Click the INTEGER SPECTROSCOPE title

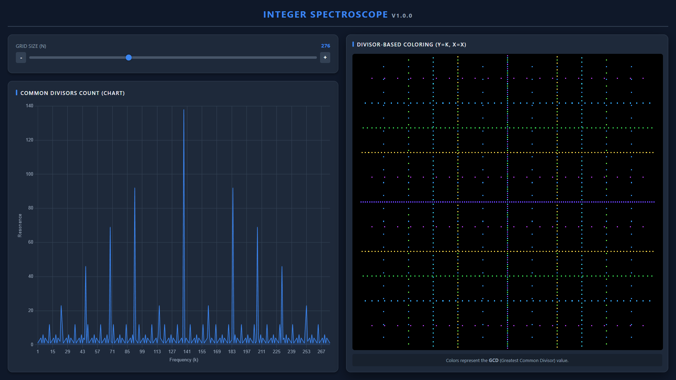coord(325,15)
